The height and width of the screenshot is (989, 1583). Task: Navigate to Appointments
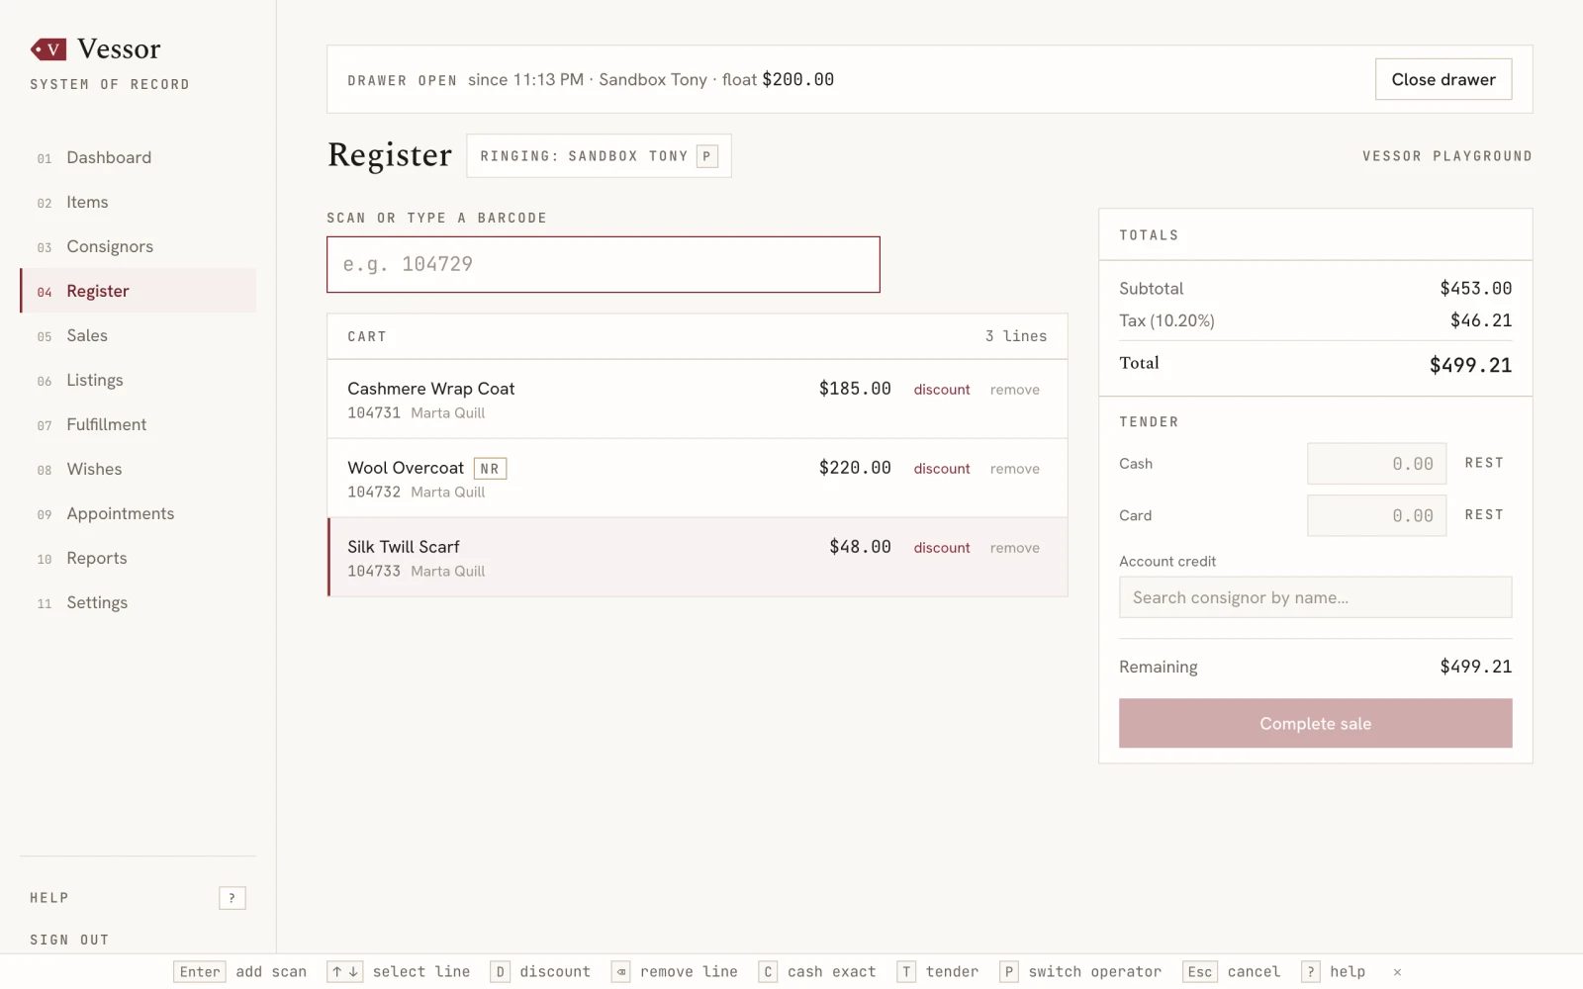click(138, 513)
